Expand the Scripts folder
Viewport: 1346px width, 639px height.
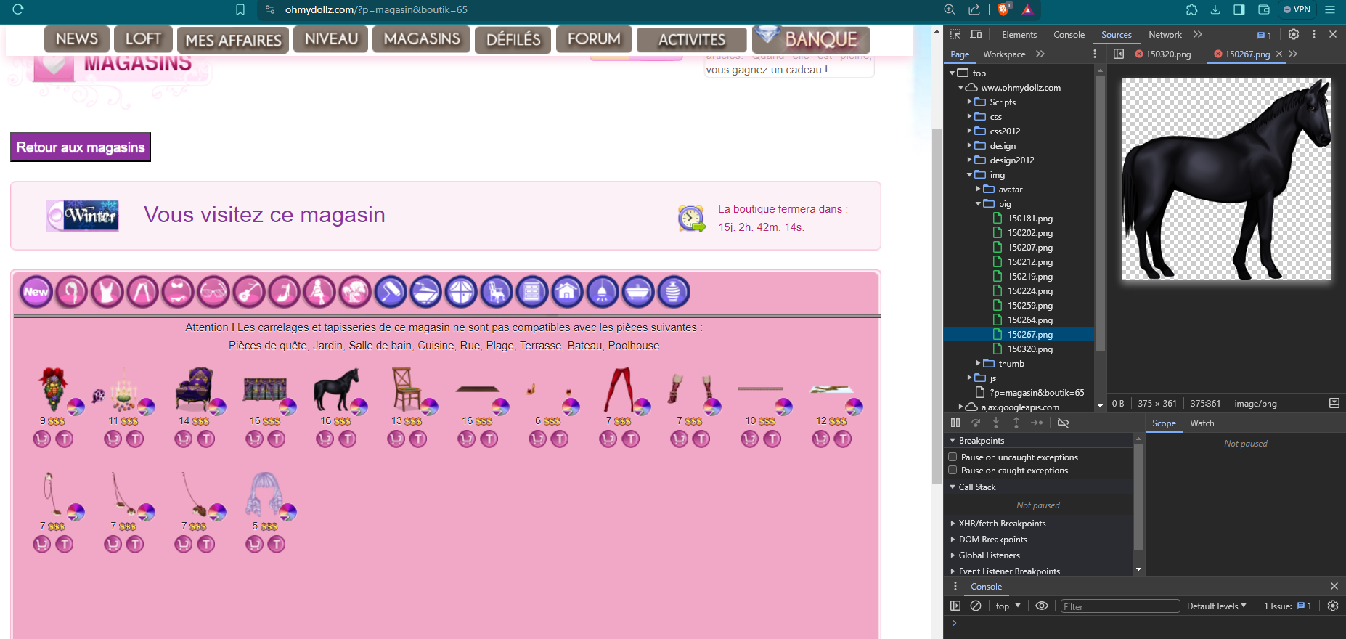969,102
